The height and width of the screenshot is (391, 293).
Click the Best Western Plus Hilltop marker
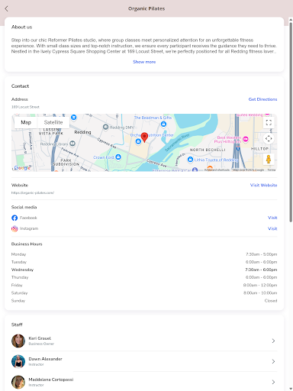pyautogui.click(x=246, y=139)
